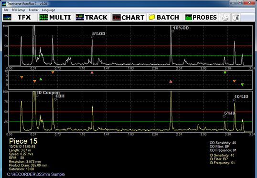Image resolution: width=257 pixels, height=178 pixels.
Task: Open the Language menu
Action: [48, 10]
